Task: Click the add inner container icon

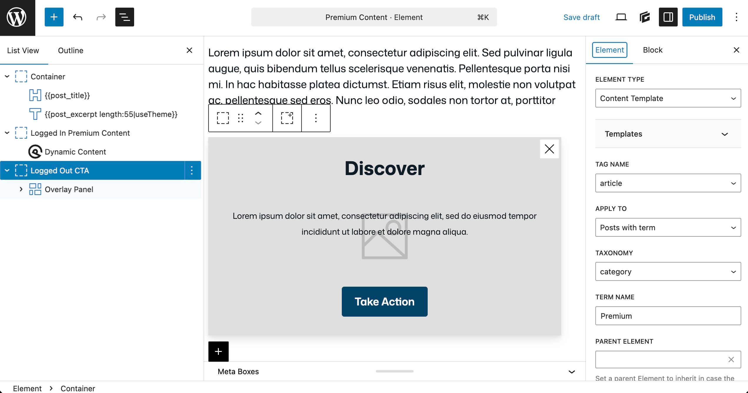Action: 287,118
